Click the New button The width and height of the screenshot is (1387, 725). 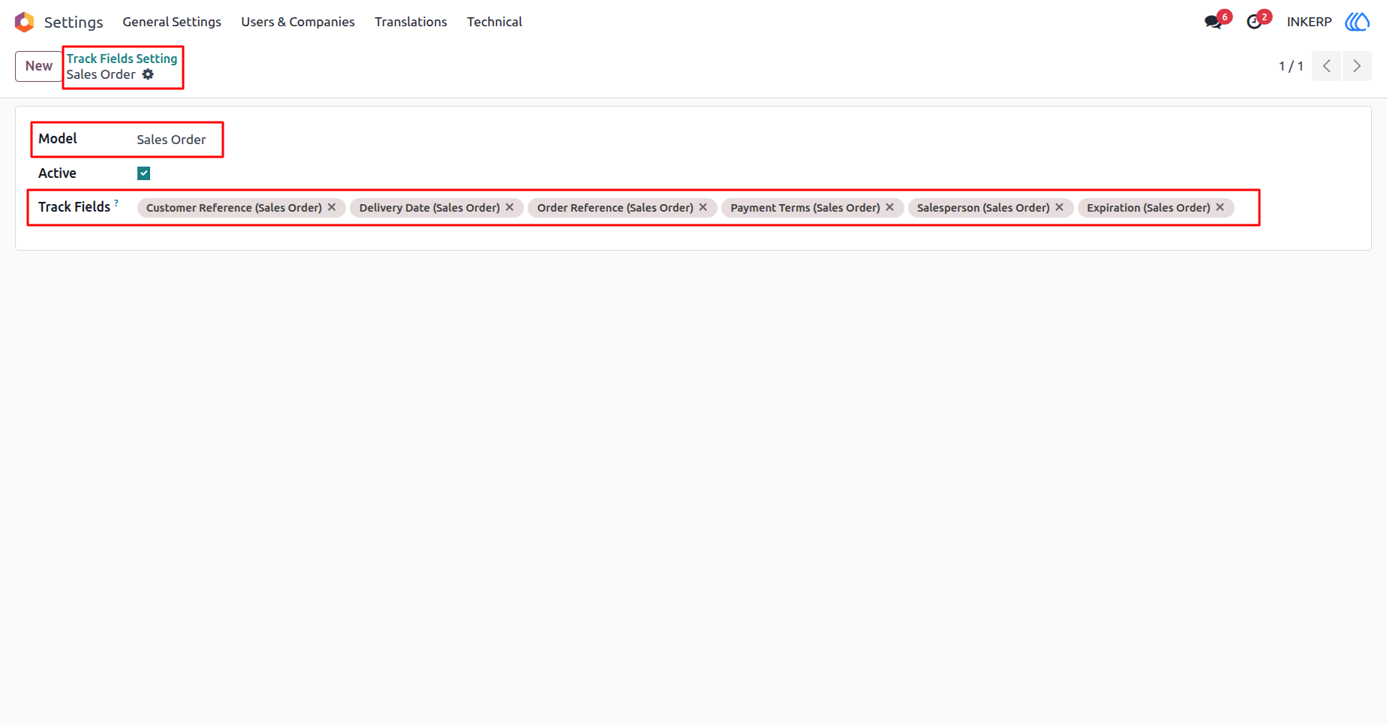tap(39, 66)
